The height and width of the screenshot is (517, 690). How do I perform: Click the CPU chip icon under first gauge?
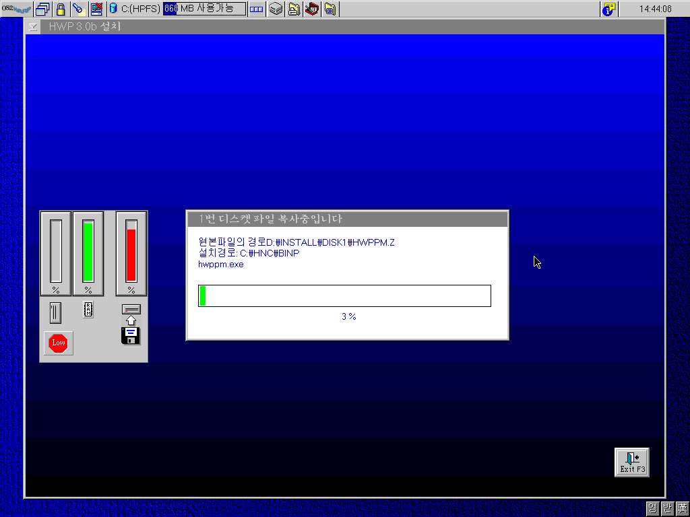pos(55,312)
